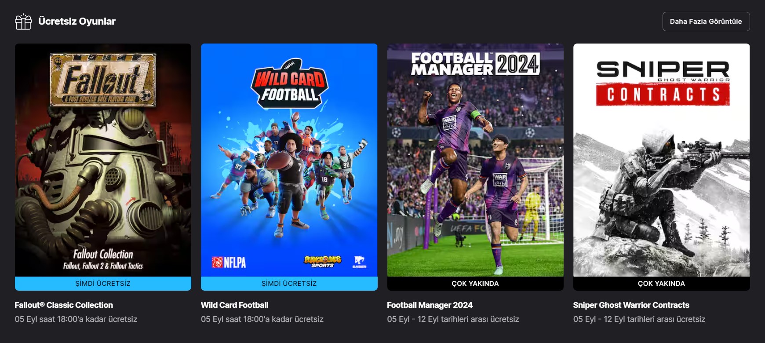Viewport: 765px width, 343px height.
Task: Click the gift box icon beside Ücretsiz Oyunlar
Action: click(23, 22)
